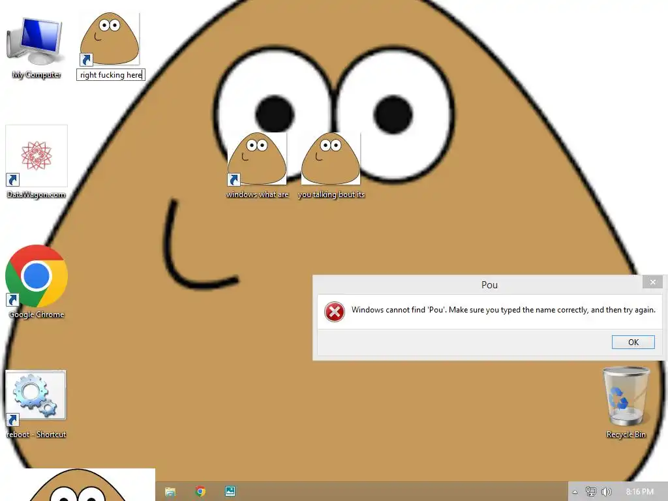The height and width of the screenshot is (501, 668).
Task: Select the 'you talking bout its' Pou icon
Action: 331,159
